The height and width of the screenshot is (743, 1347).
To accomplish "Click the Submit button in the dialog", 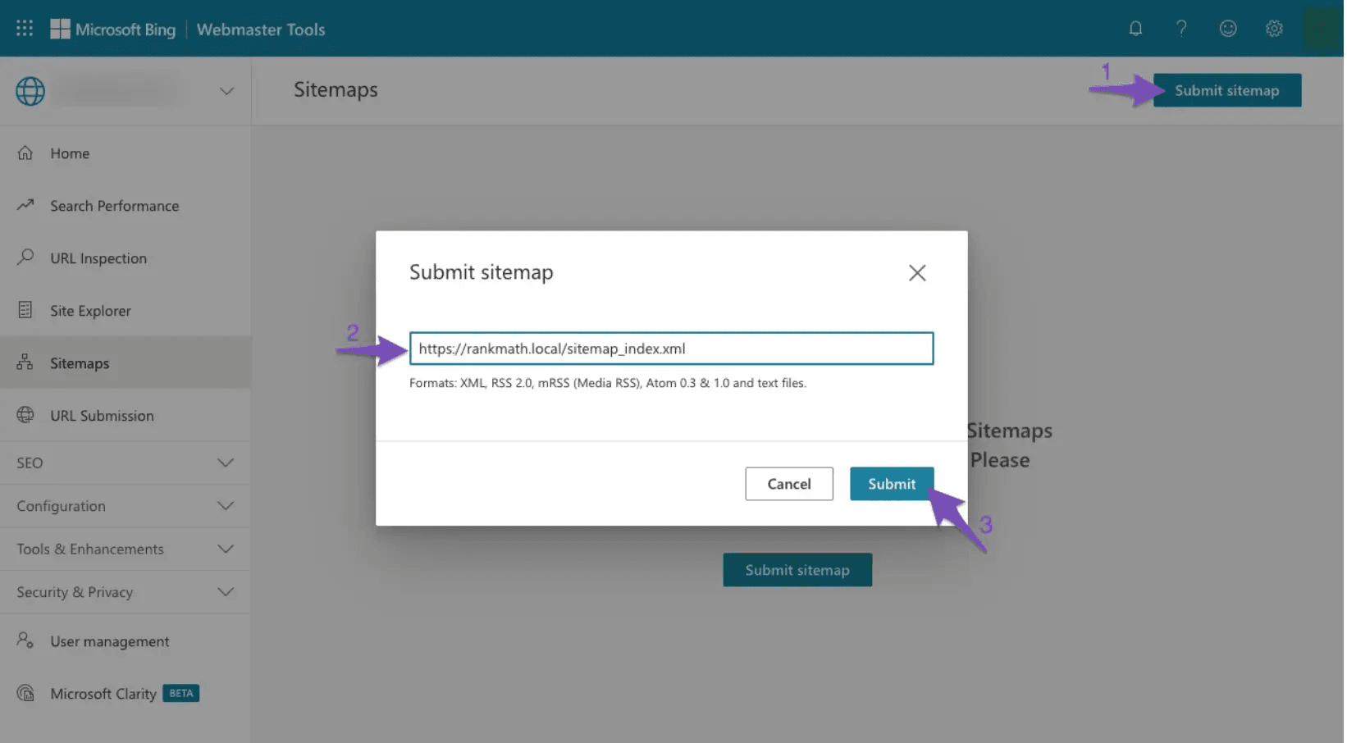I will click(x=891, y=483).
